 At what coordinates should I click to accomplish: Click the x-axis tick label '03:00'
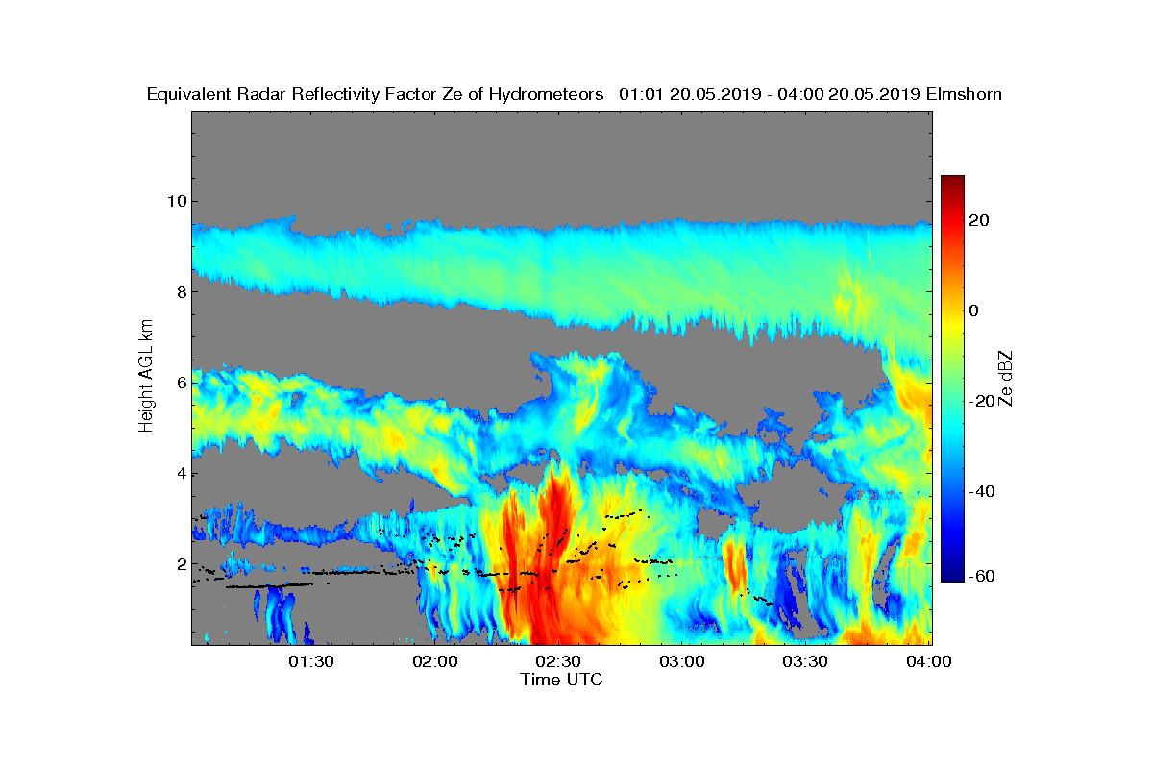click(x=683, y=661)
